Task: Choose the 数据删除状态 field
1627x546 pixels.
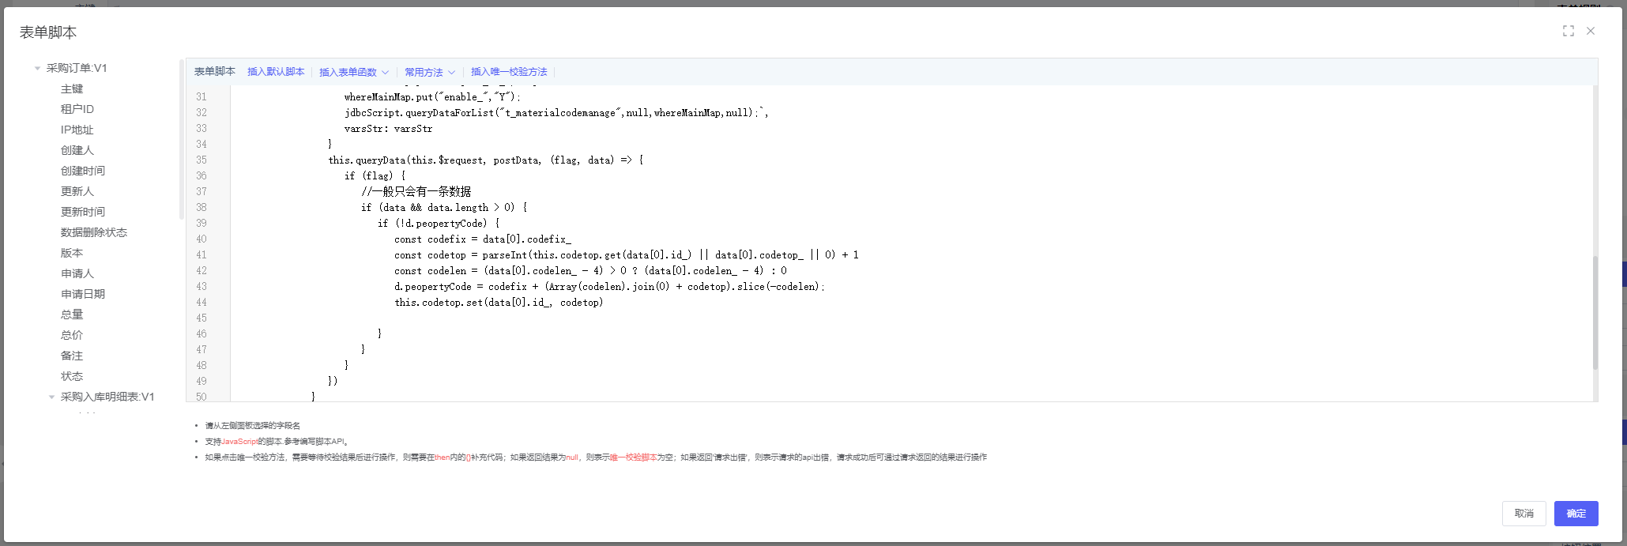Action: coord(94,233)
